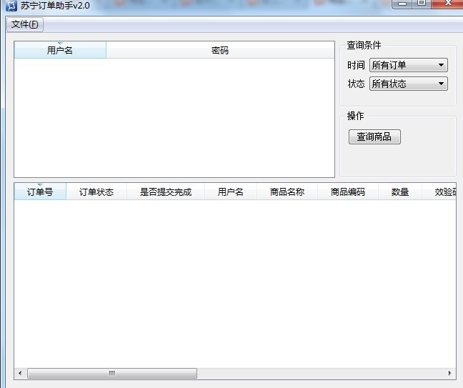Open the 文件(F) menu
Screen dimensions: 463x388
tap(25, 24)
